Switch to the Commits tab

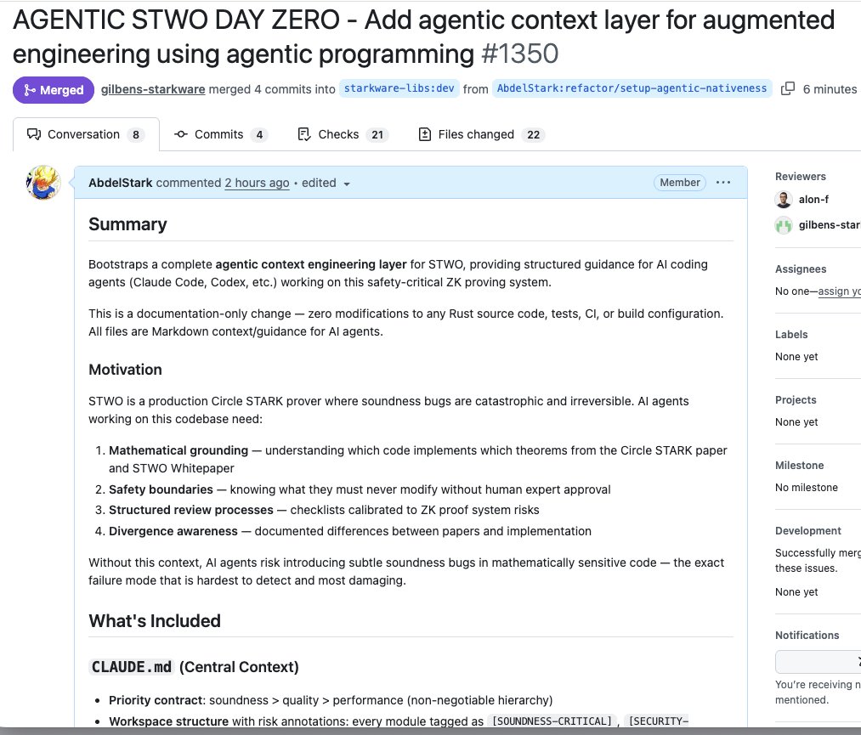click(x=221, y=134)
